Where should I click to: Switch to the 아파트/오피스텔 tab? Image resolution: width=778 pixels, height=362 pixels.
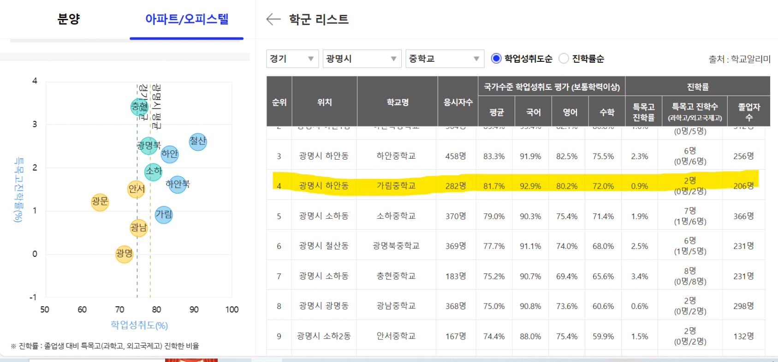187,19
